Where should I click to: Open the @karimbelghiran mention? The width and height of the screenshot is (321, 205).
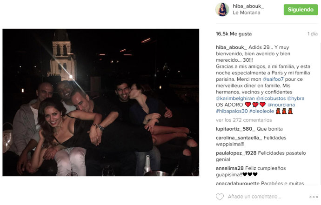235,98
